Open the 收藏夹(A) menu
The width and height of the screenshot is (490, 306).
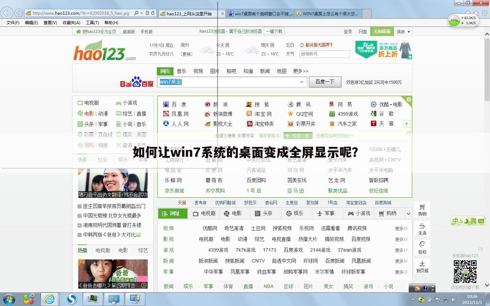[71, 23]
